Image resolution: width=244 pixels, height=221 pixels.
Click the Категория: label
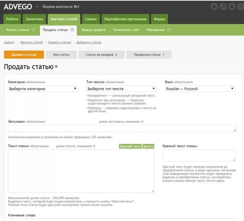[17, 82]
